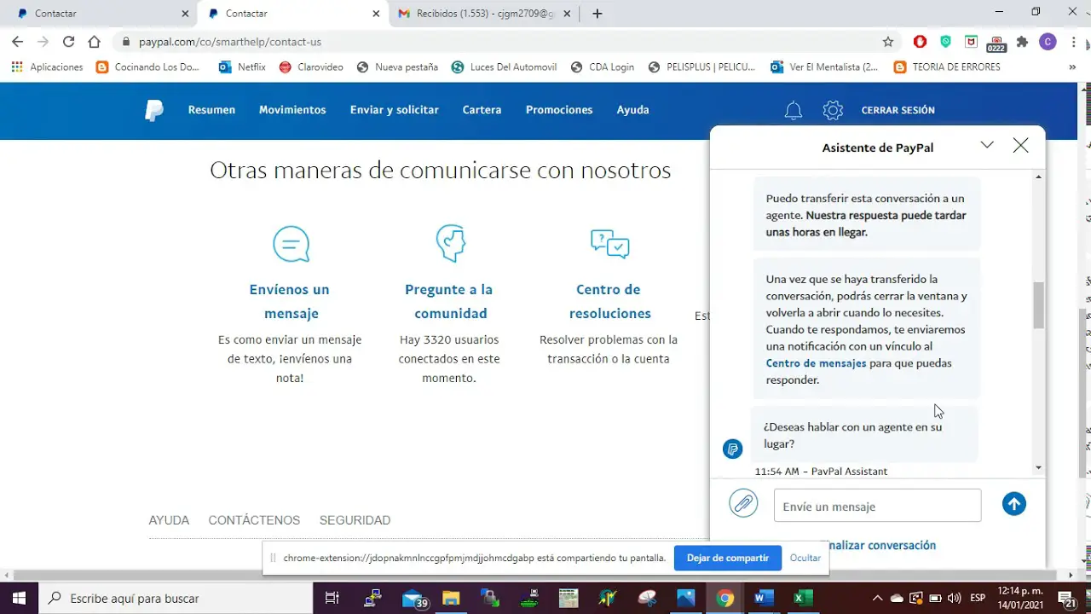Open the Chrome extensions puzzle icon
The width and height of the screenshot is (1091, 614).
(x=1022, y=41)
